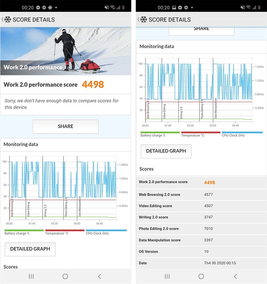Tap 'Scores' heading on right screen
This screenshot has height=284, width=267.
tap(146, 169)
